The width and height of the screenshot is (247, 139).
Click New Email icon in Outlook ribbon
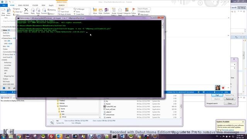coord(3,12)
